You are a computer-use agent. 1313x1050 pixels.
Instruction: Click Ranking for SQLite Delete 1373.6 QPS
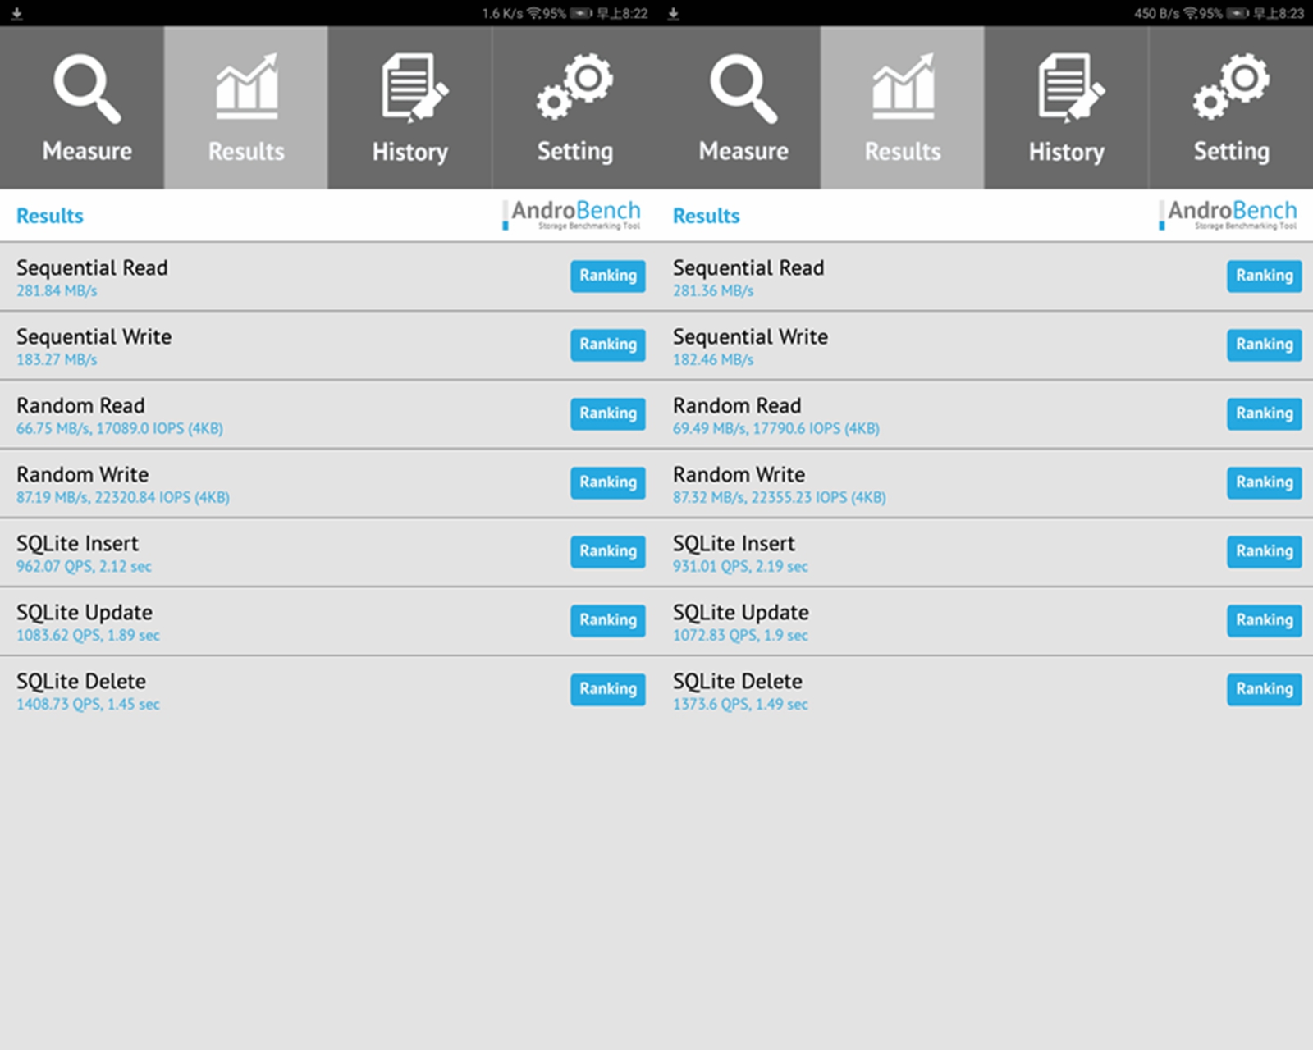(x=1265, y=689)
